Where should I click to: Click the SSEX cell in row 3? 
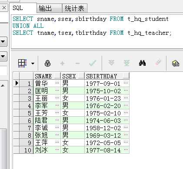(x=73, y=98)
